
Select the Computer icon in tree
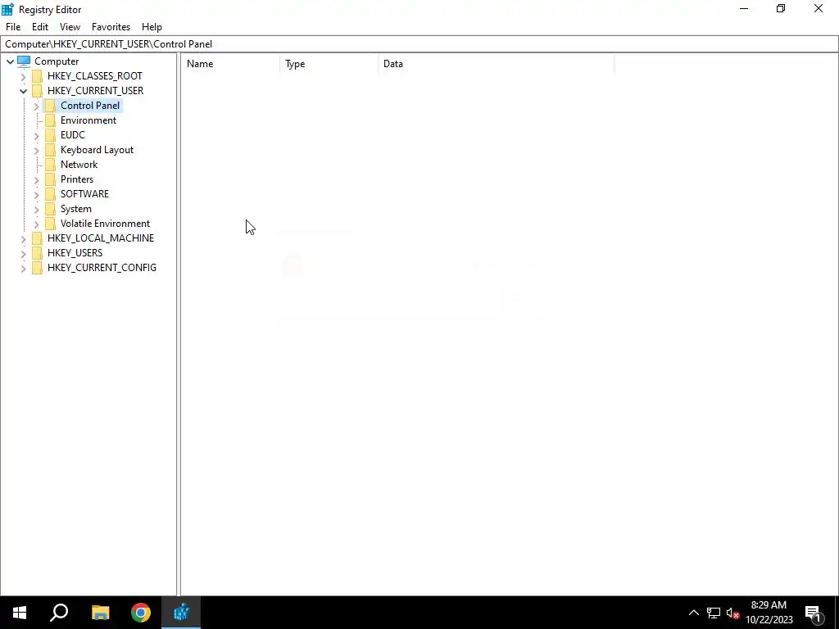(24, 61)
